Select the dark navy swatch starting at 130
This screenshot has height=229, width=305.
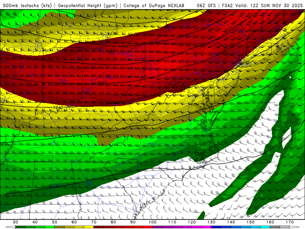point(216,227)
